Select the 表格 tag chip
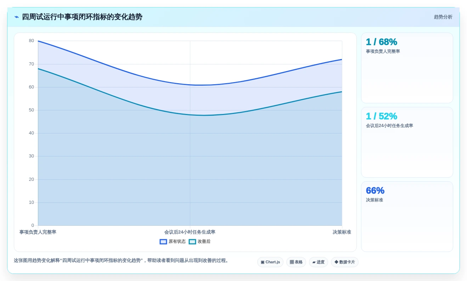This screenshot has width=467, height=281. [x=296, y=262]
